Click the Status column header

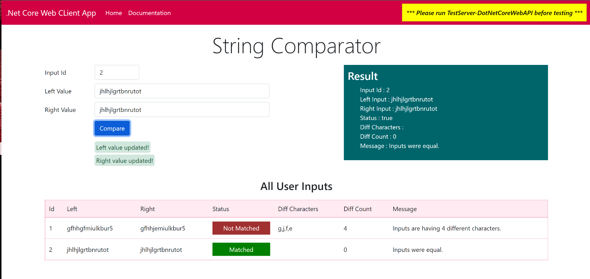[221, 209]
